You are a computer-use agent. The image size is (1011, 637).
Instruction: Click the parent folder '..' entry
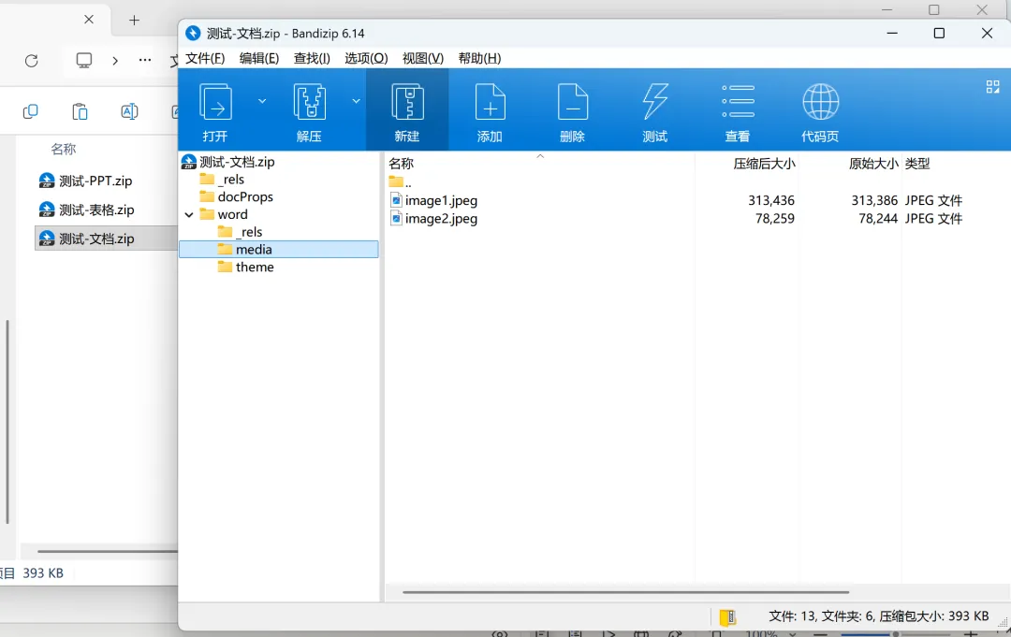400,182
